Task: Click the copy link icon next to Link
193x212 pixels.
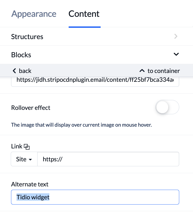Action: tap(27, 147)
